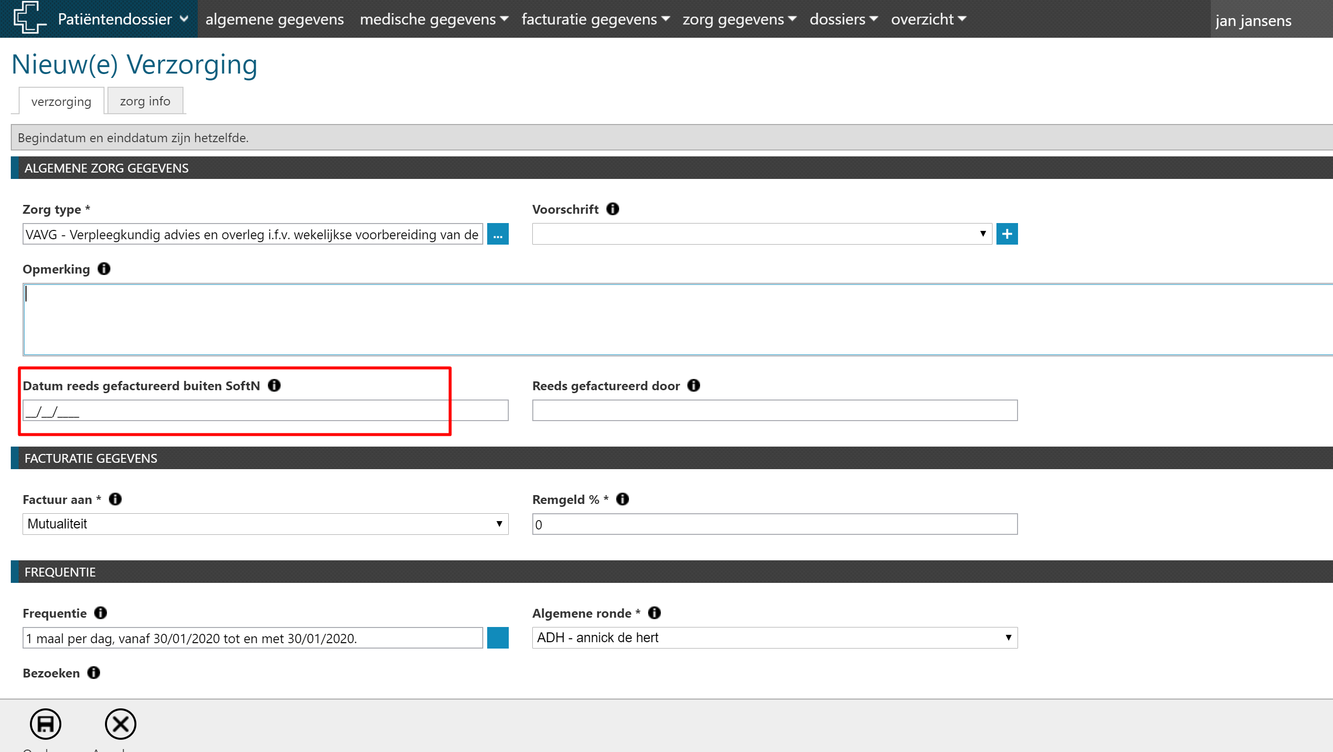
Task: Click the info icon beside Remgeld %
Action: tap(623, 499)
